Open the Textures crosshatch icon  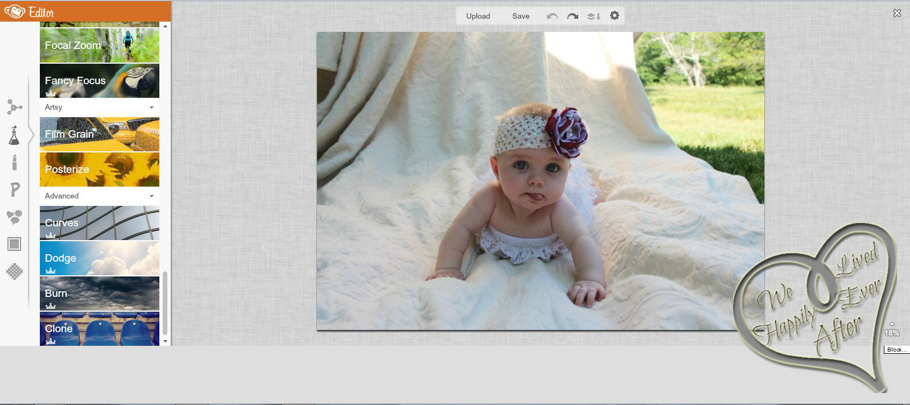pos(14,271)
